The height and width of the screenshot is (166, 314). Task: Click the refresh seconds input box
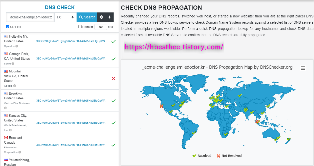click(101, 27)
